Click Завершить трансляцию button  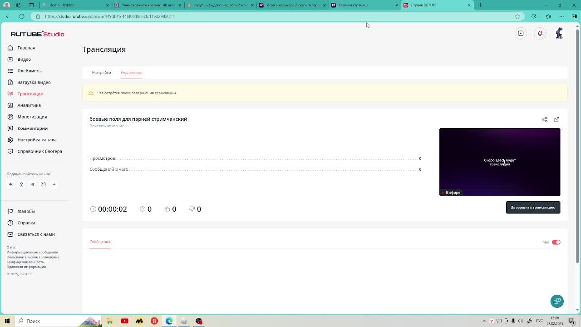tap(533, 207)
